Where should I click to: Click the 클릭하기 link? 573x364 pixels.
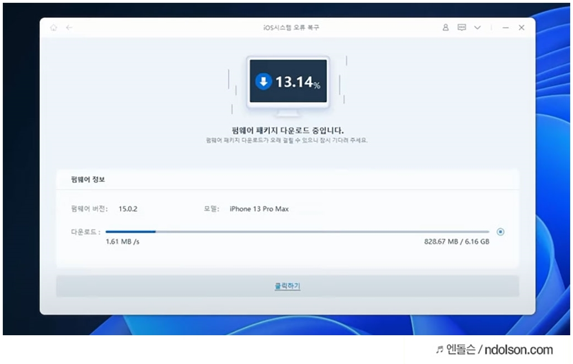287,286
